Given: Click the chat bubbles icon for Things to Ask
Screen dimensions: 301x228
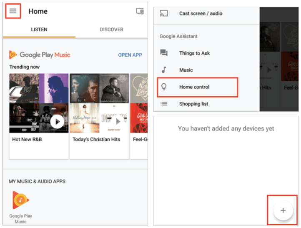Looking at the screenshot, I should point(164,53).
